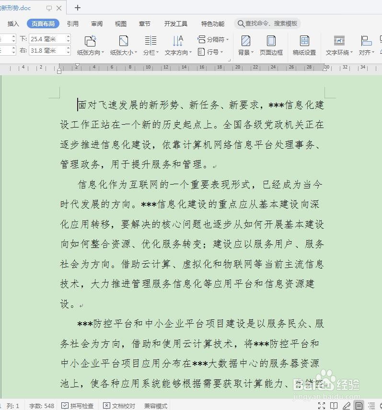Viewport: 382px width, 410px height.
Task: Select the 页面布局 Page Layout tab
Action: coord(43,23)
